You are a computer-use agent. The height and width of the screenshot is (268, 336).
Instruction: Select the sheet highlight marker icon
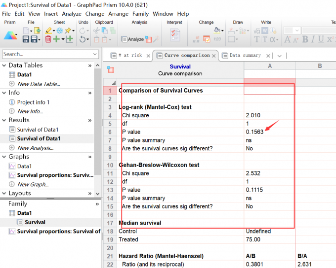click(x=48, y=31)
